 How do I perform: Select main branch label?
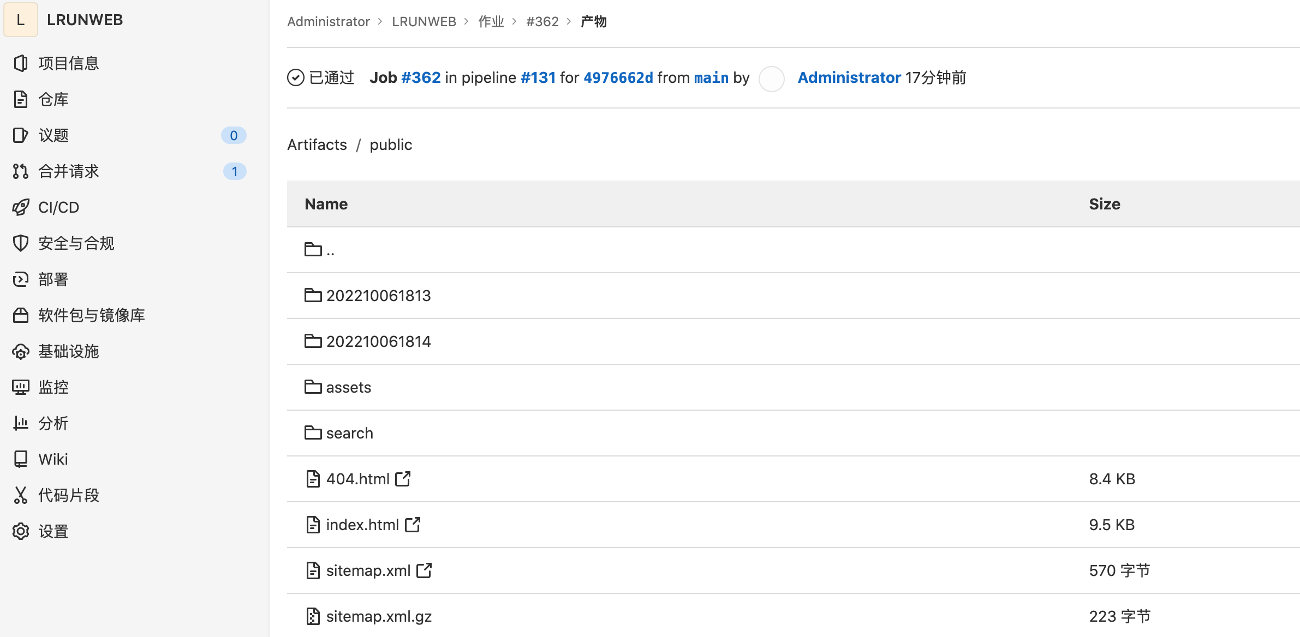point(711,78)
